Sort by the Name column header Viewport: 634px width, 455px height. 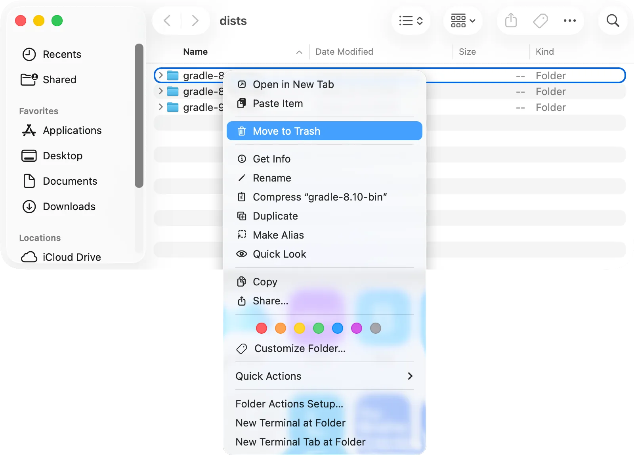[195, 52]
